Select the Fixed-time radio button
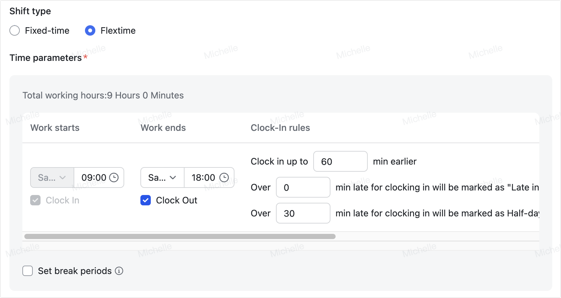561x298 pixels. click(15, 30)
